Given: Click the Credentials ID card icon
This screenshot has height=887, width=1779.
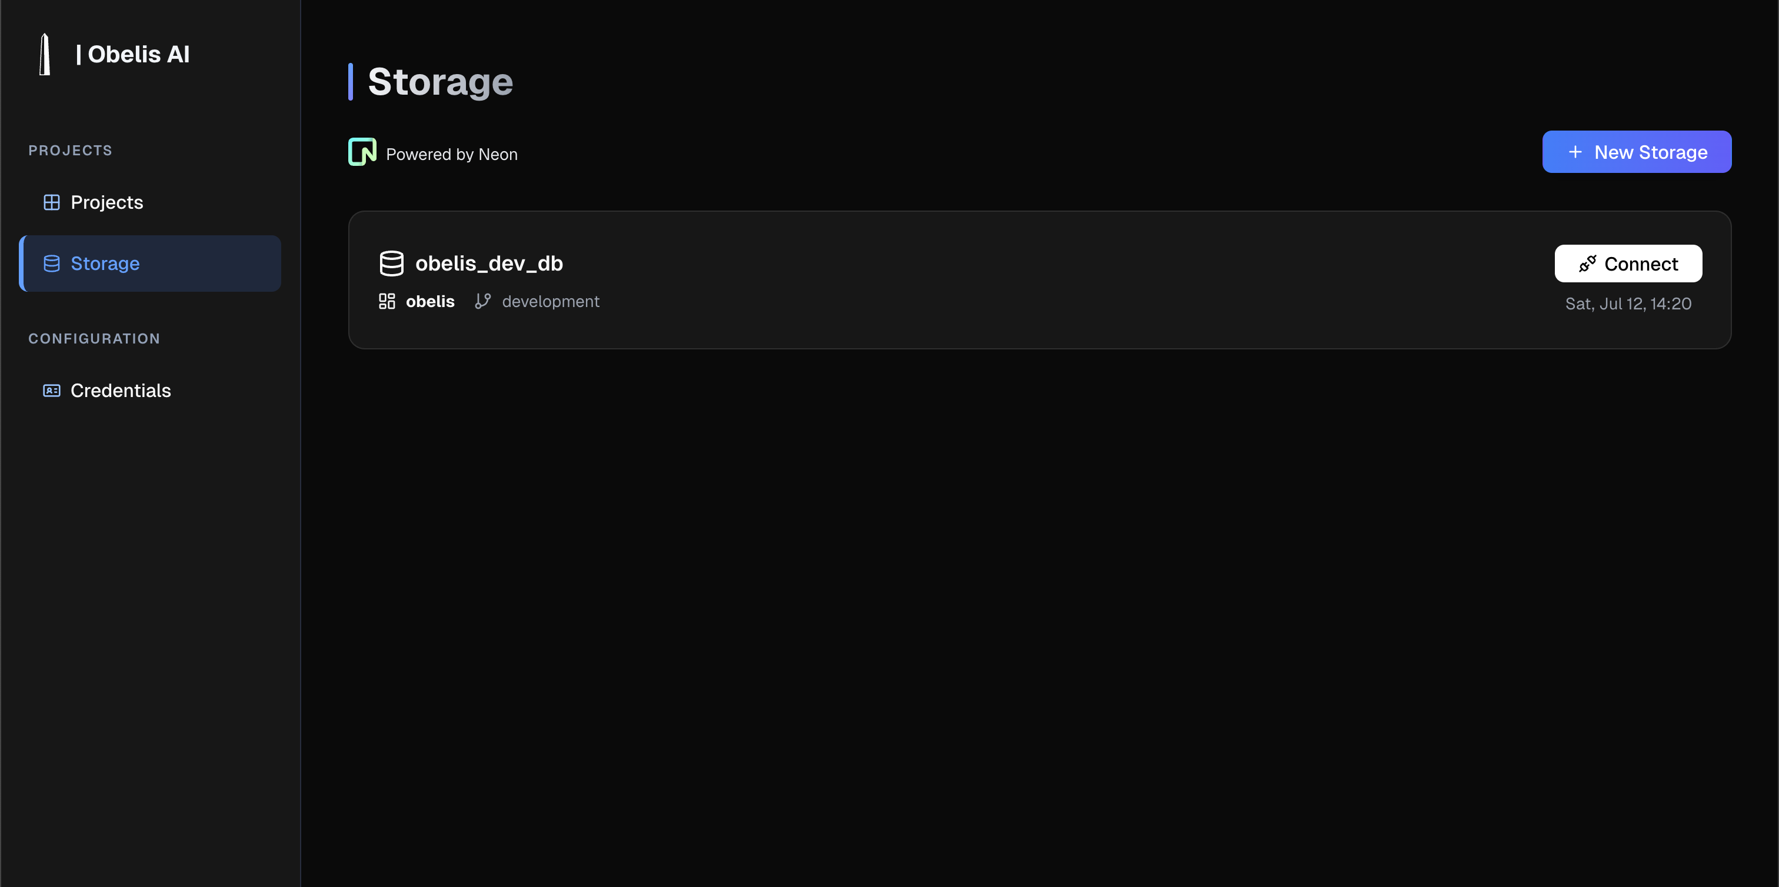Looking at the screenshot, I should point(52,391).
